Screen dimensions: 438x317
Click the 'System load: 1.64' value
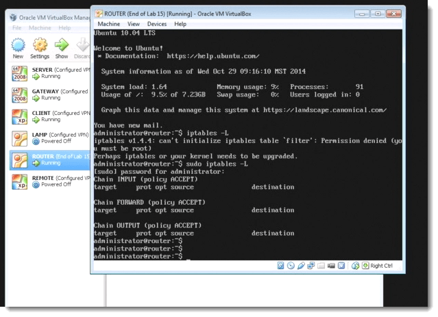tap(134, 87)
